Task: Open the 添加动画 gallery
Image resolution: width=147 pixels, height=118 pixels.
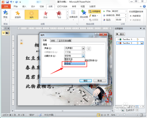Action: click(x=84, y=15)
